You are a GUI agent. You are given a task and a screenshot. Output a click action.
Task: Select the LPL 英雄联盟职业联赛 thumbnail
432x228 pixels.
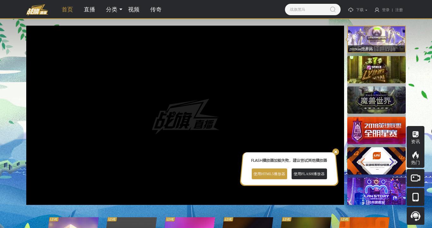tap(376, 161)
